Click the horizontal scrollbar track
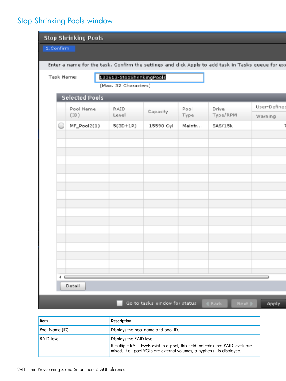 click(166, 277)
